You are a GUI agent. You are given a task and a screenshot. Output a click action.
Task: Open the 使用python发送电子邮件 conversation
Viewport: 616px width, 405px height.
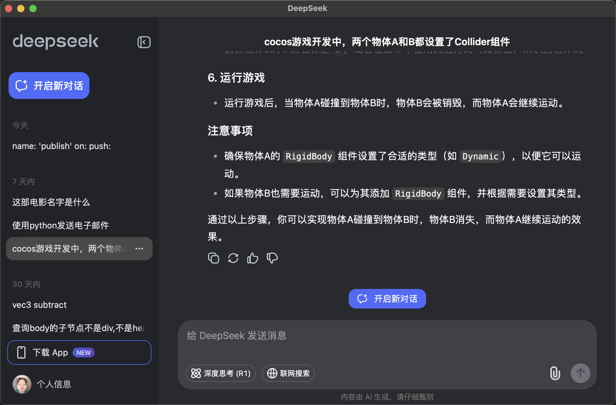60,225
